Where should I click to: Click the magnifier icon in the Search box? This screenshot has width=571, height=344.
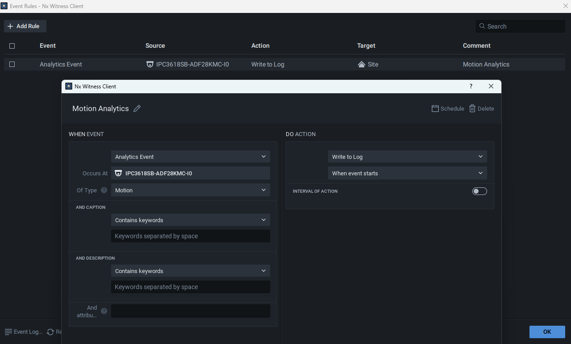[x=482, y=26]
